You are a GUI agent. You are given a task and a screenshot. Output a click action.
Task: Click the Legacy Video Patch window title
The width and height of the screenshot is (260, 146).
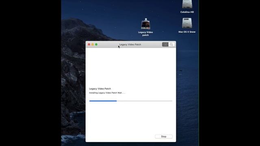click(130, 45)
